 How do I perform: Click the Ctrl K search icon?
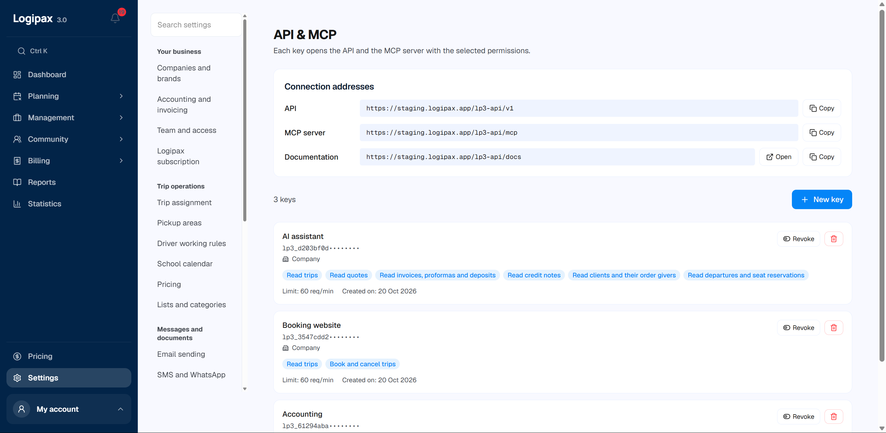[21, 51]
